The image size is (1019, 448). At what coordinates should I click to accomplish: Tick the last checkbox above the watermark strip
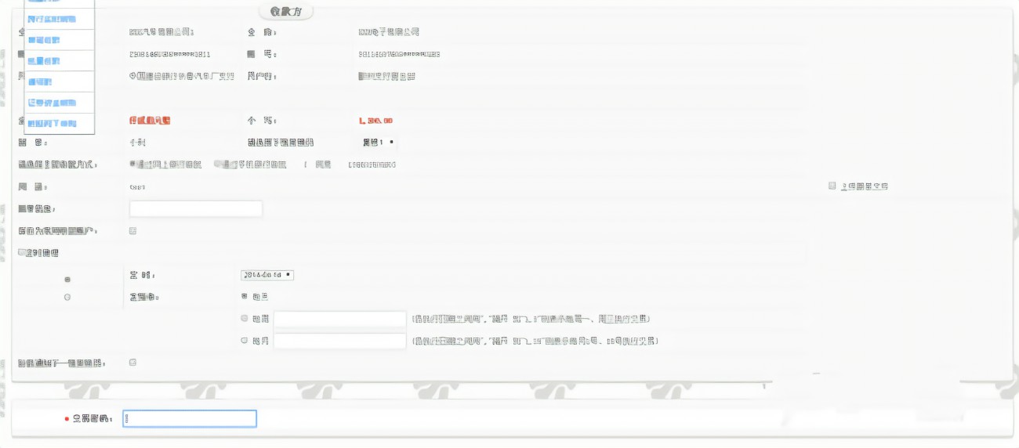tap(133, 363)
